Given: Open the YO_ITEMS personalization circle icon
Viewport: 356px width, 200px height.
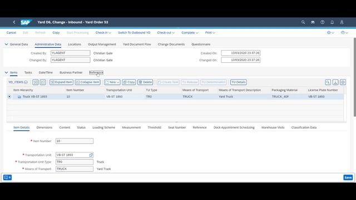Looking at the screenshot, I should (26, 82).
